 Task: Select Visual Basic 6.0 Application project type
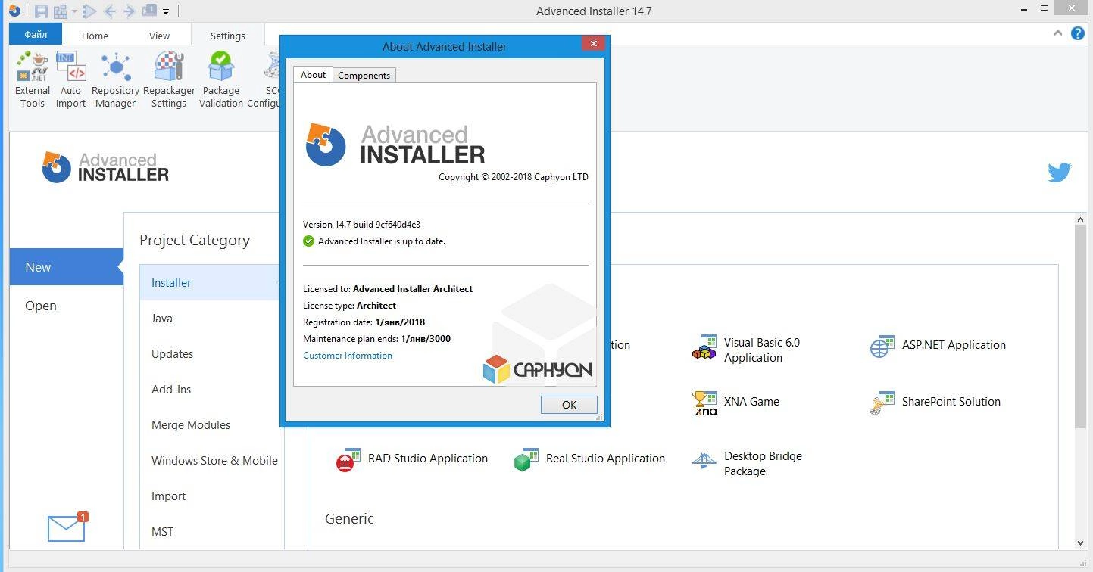[746, 350]
